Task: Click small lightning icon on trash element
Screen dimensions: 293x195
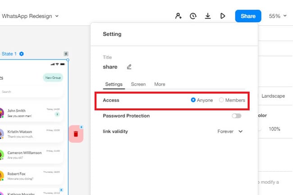Action: pyautogui.click(x=81, y=127)
